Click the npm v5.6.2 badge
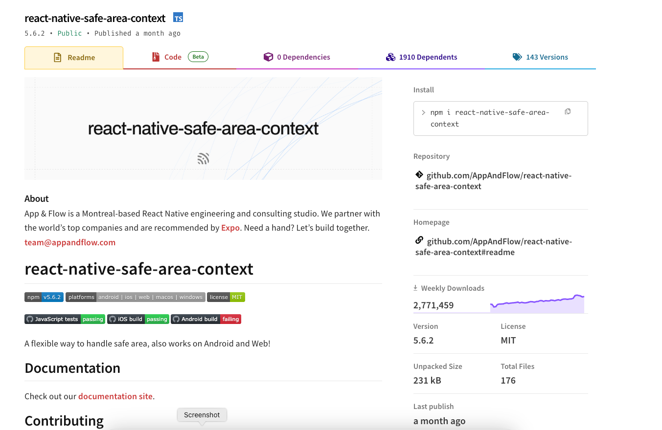This screenshot has height=430, width=662. click(44, 297)
